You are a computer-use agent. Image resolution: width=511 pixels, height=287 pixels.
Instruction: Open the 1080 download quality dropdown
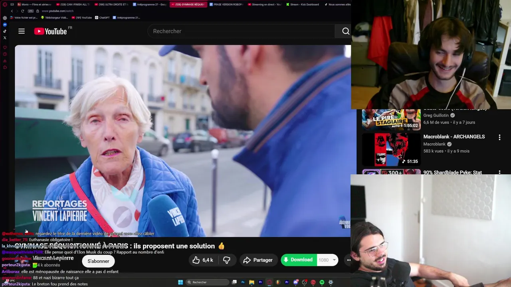(327, 260)
